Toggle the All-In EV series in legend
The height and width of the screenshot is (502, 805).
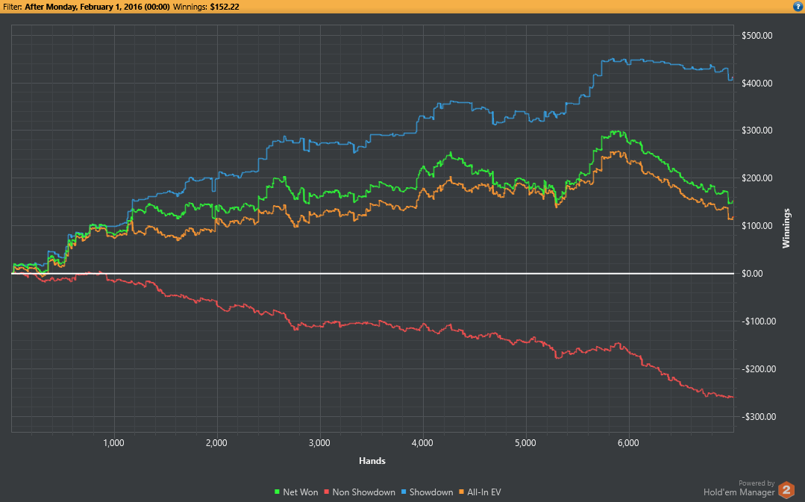click(480, 492)
